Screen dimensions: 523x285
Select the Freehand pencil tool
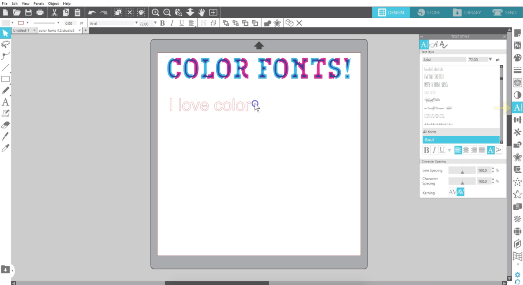[x=5, y=91]
